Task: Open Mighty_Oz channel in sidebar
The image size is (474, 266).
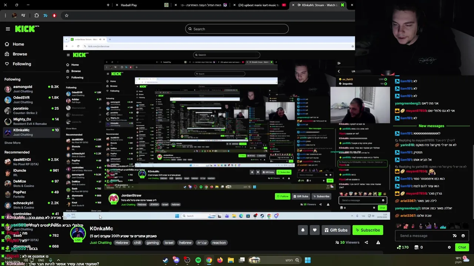Action: [31, 122]
